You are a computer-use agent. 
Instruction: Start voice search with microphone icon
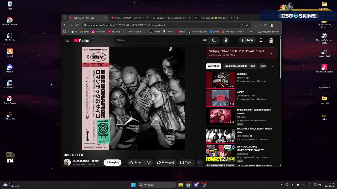click(226, 40)
